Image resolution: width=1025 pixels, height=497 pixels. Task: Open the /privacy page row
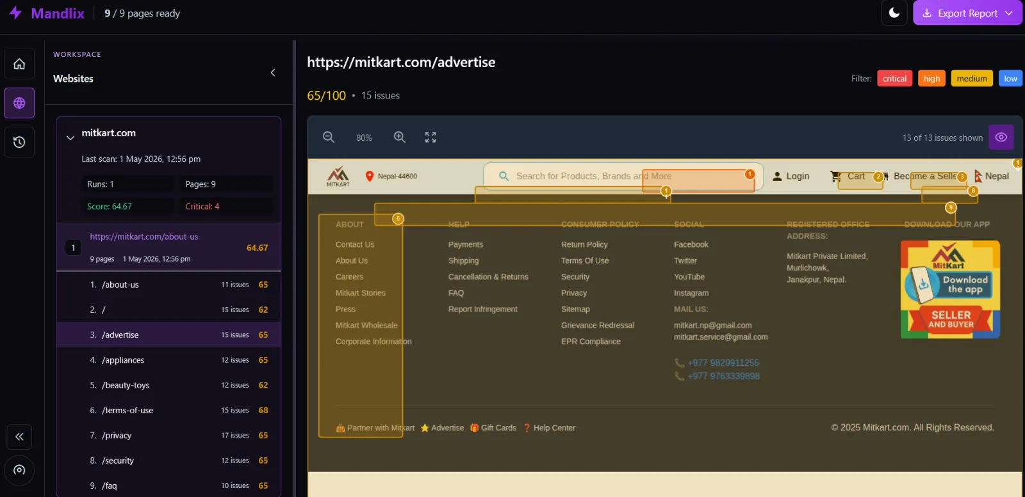(x=168, y=436)
